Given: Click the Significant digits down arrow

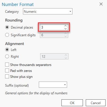Looking at the screenshot, I should tap(65, 37).
